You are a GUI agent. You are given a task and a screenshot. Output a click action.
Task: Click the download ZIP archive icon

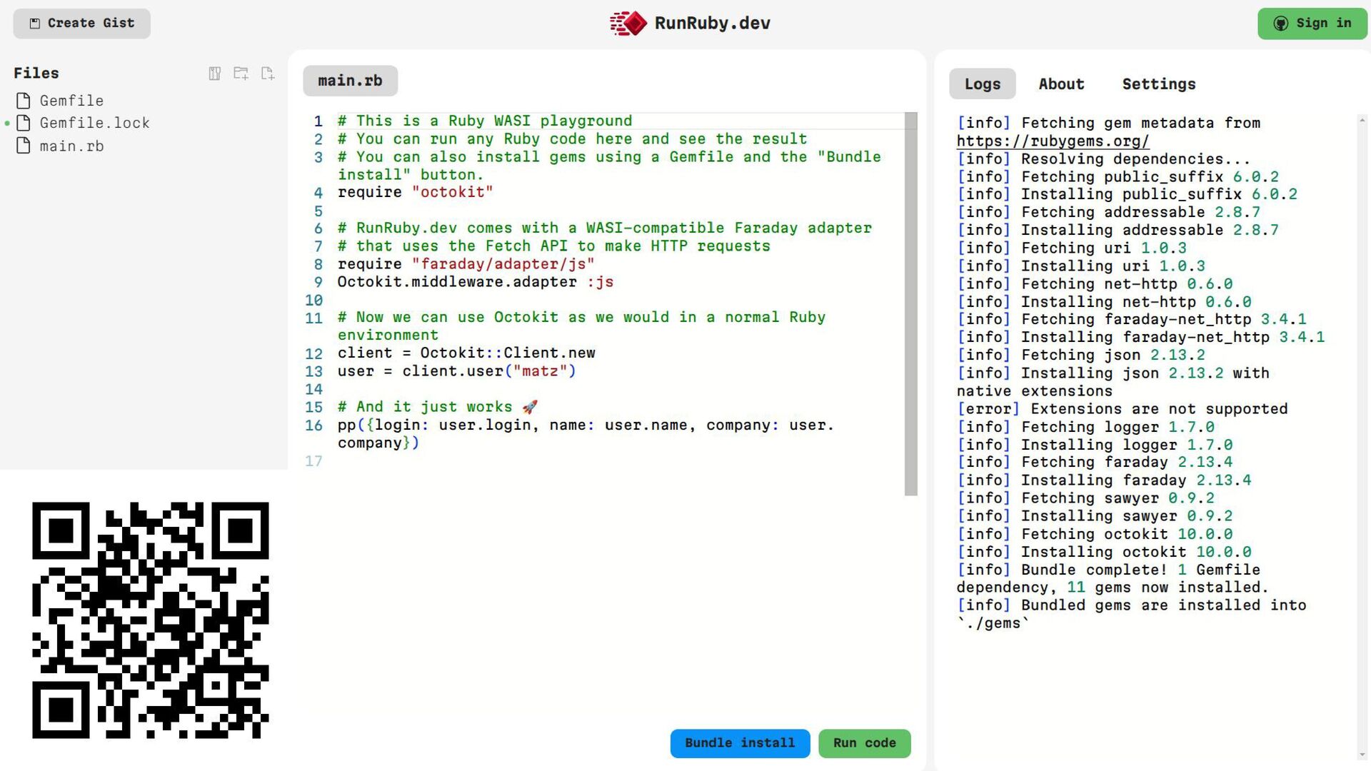pyautogui.click(x=214, y=74)
